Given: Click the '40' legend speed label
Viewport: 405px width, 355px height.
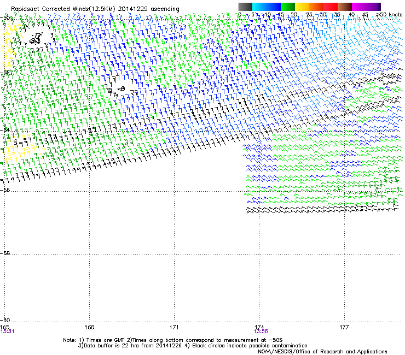Looking at the screenshot, I should [x=351, y=14].
